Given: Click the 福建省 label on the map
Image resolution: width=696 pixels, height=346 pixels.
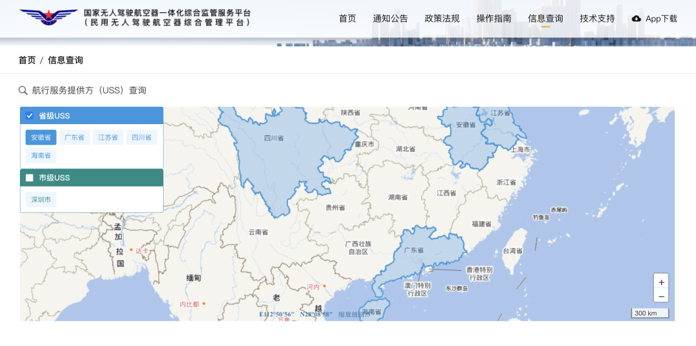Looking at the screenshot, I should click(481, 224).
